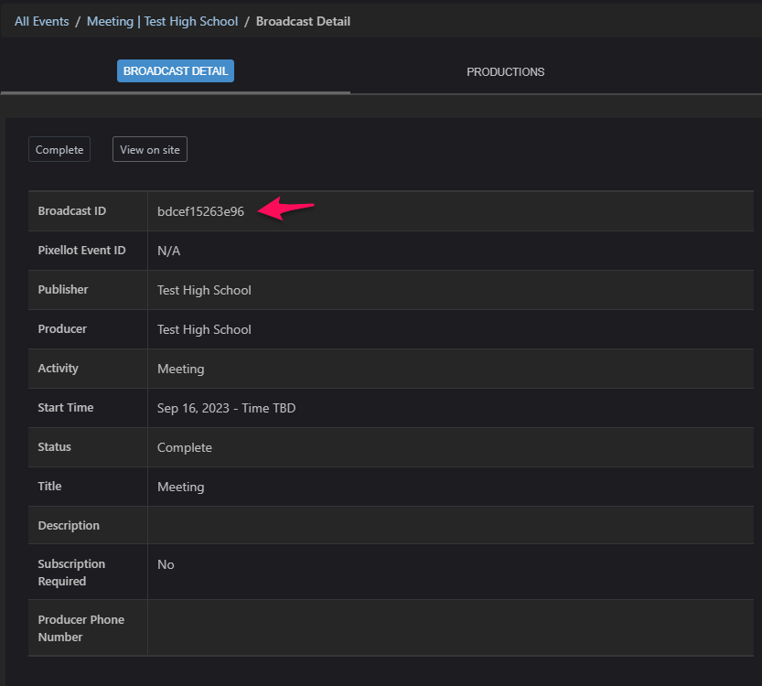Click the Complete button above the table

(x=59, y=149)
